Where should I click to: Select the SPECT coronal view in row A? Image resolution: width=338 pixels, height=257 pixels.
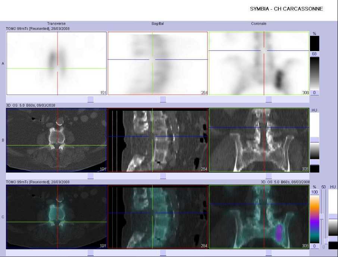point(259,63)
